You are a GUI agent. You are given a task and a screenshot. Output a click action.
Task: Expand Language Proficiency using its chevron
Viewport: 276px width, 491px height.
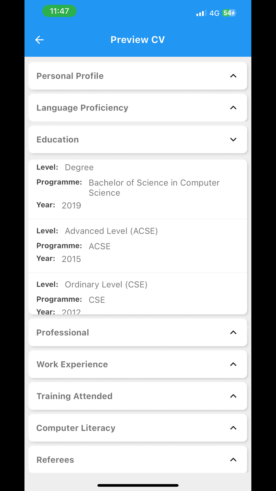click(x=233, y=108)
